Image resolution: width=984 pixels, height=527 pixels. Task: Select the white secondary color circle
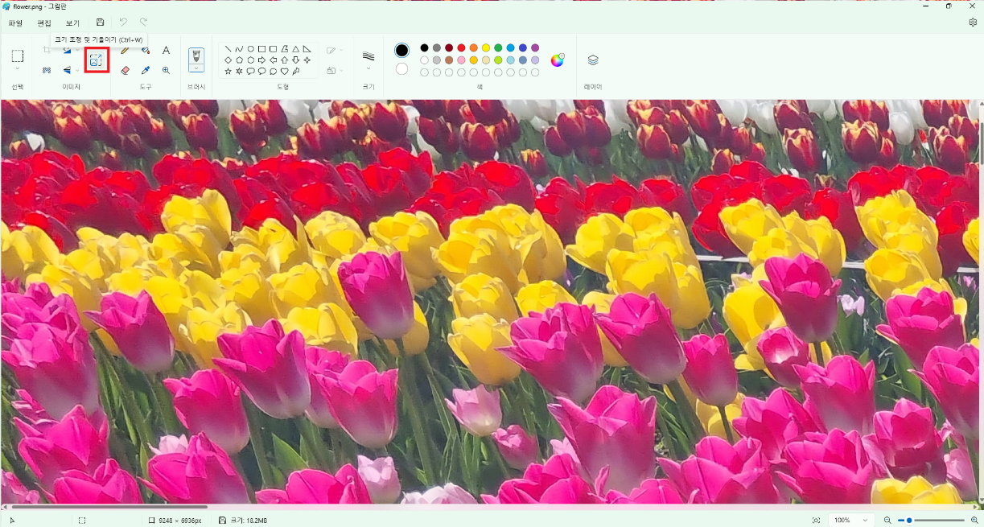pos(401,69)
